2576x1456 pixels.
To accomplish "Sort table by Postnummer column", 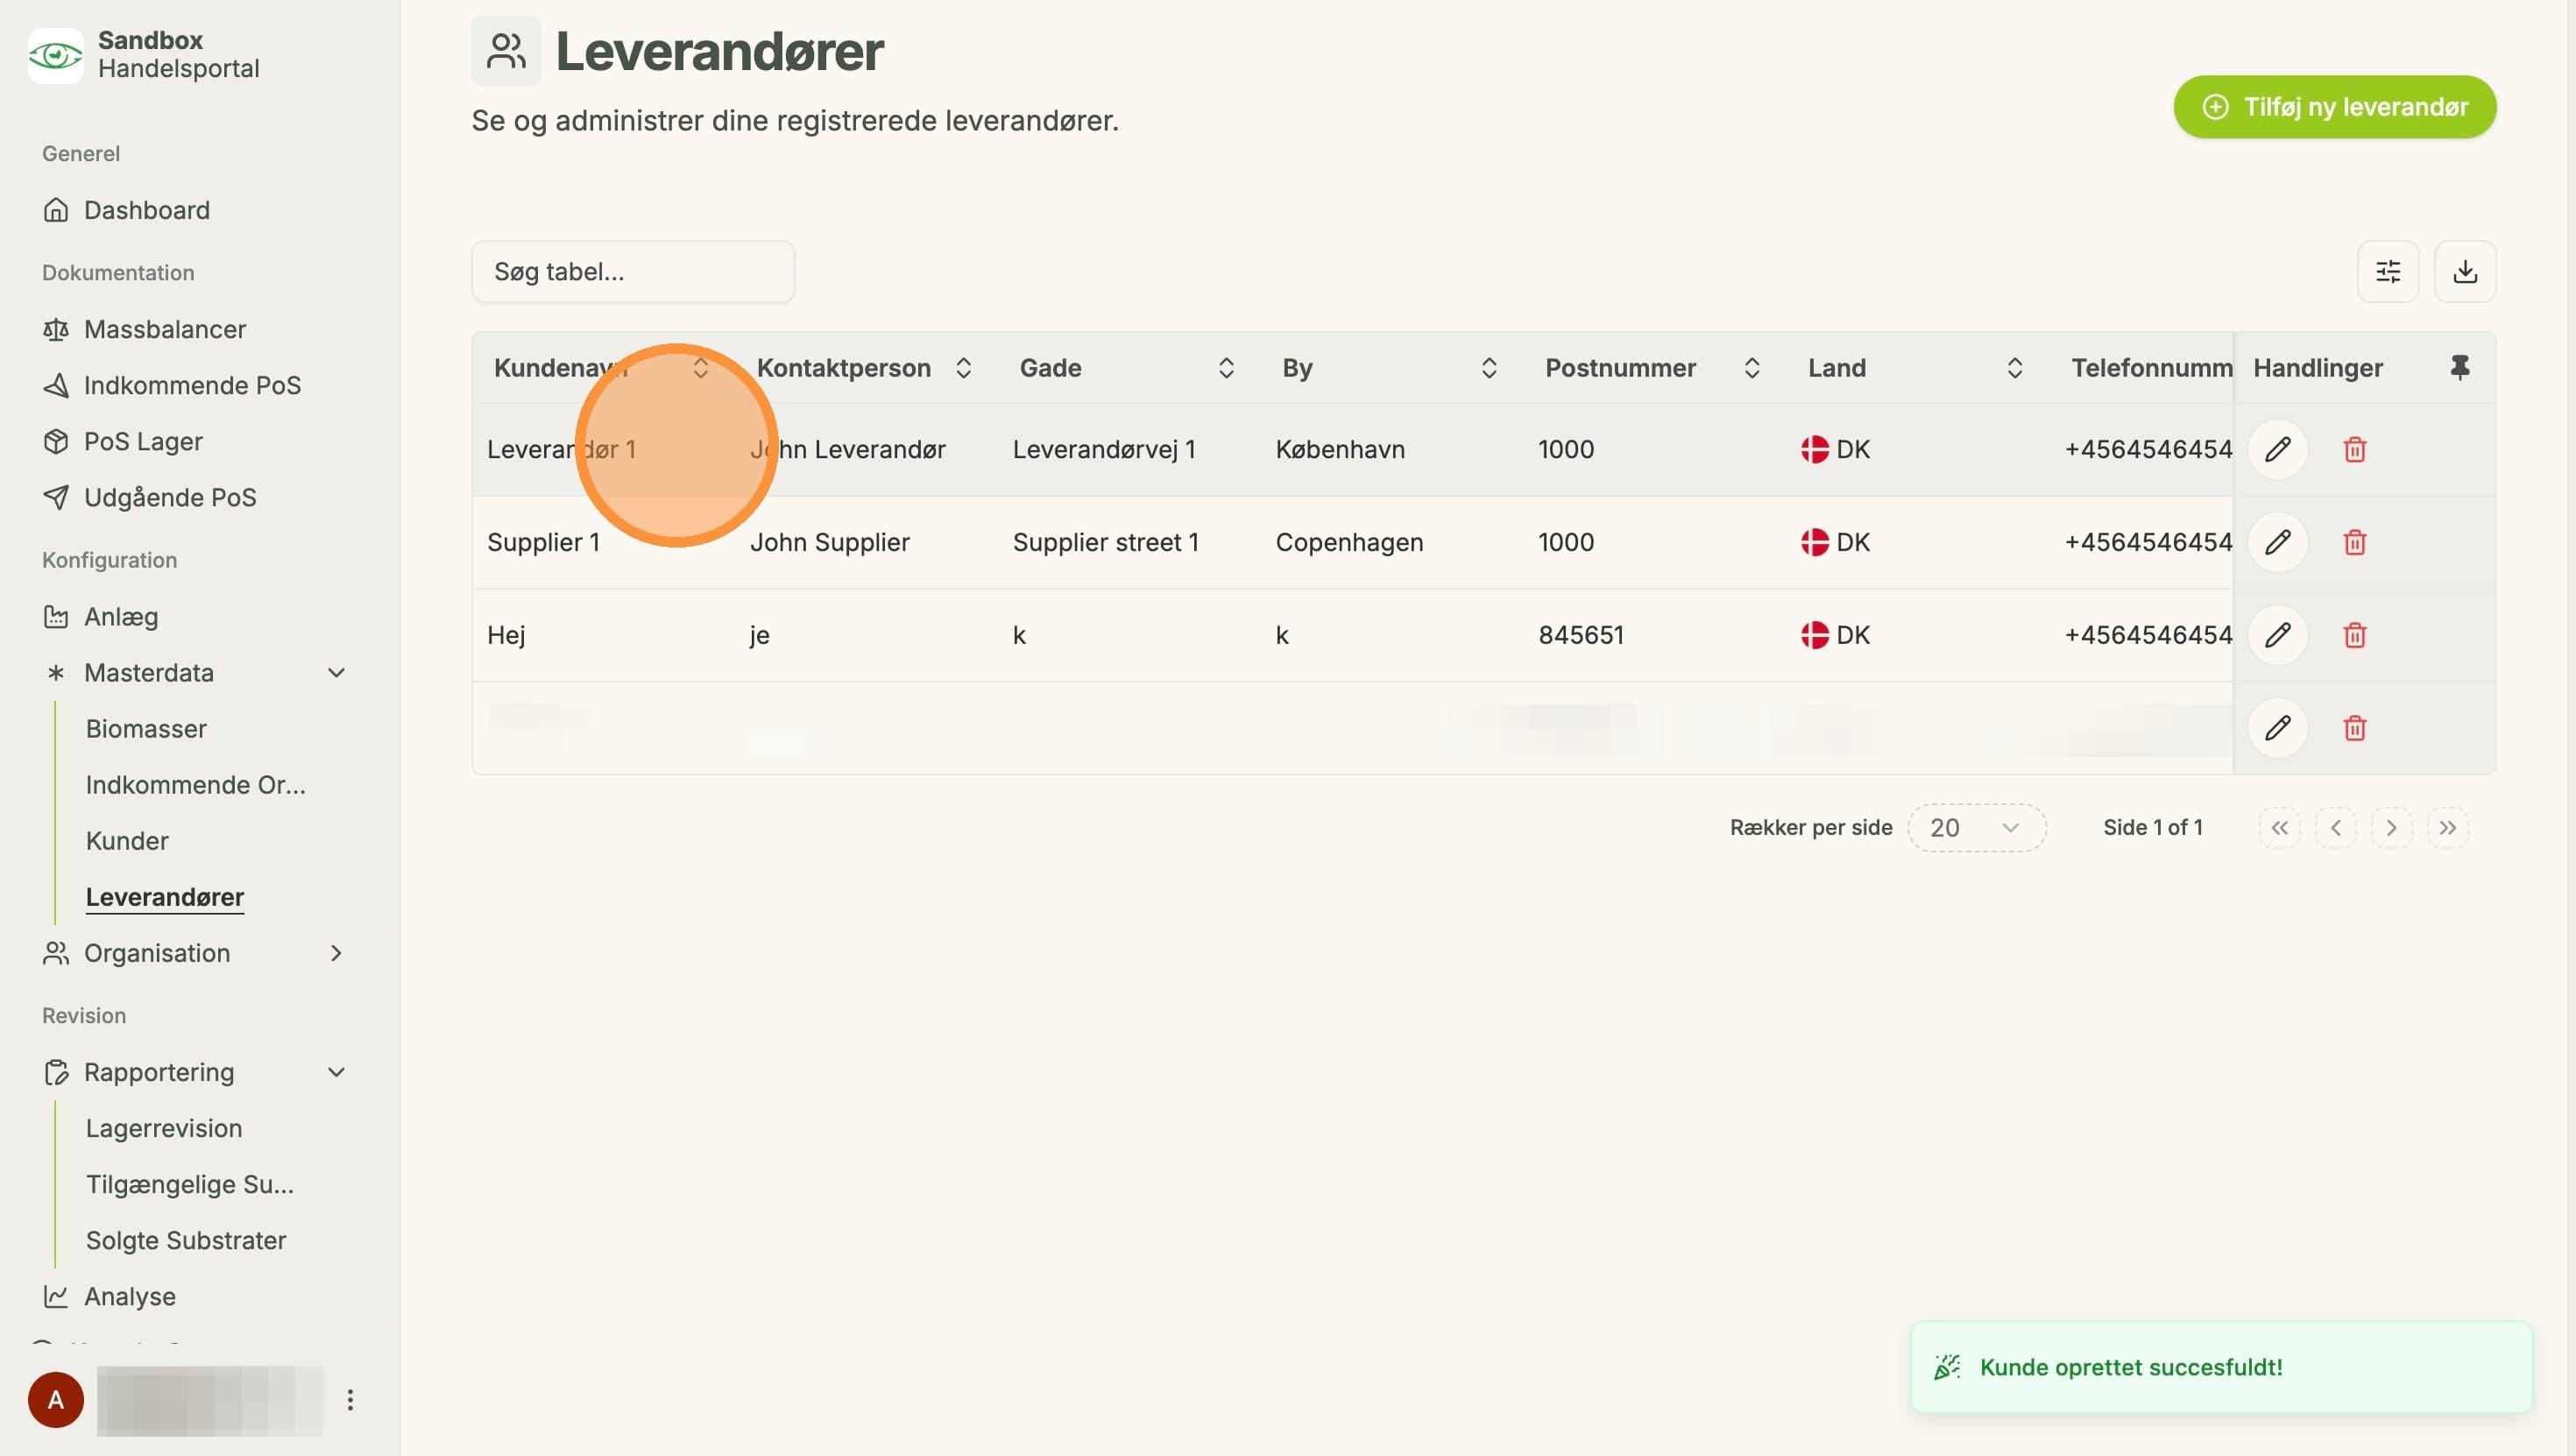I will [x=1751, y=368].
